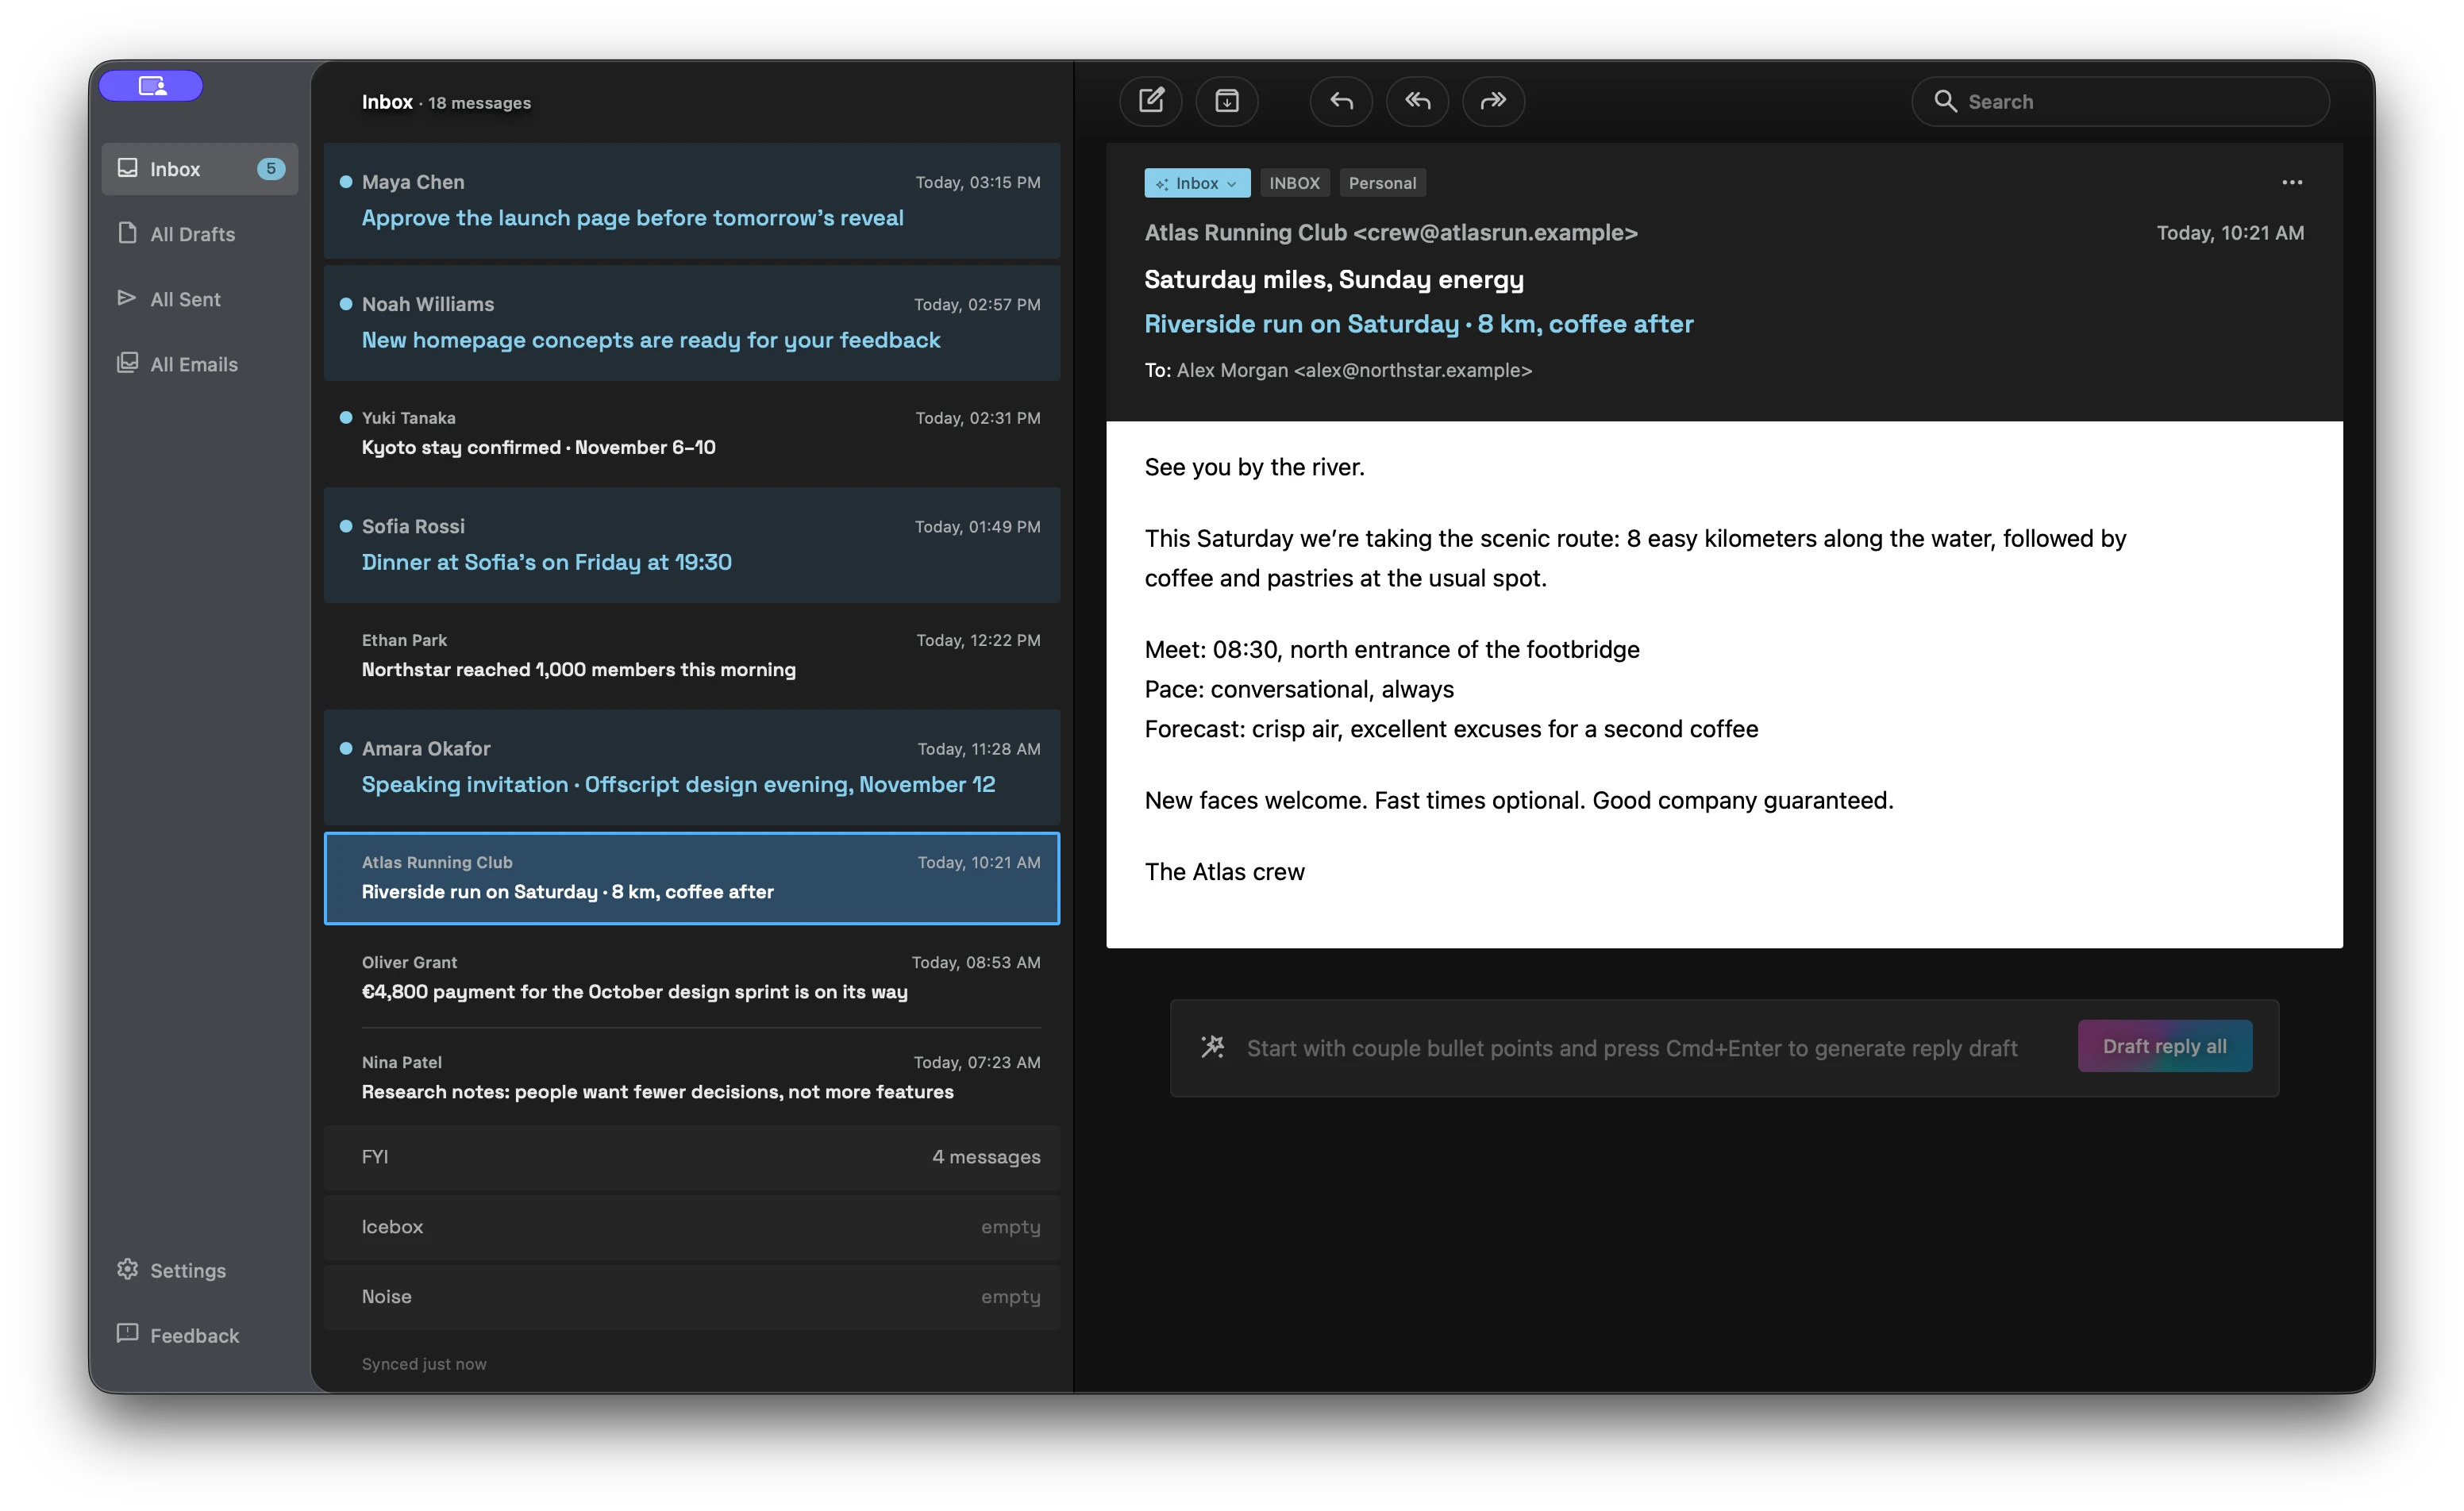Select All Drafts in the sidebar
This screenshot has width=2464, height=1511.
pyautogui.click(x=200, y=234)
